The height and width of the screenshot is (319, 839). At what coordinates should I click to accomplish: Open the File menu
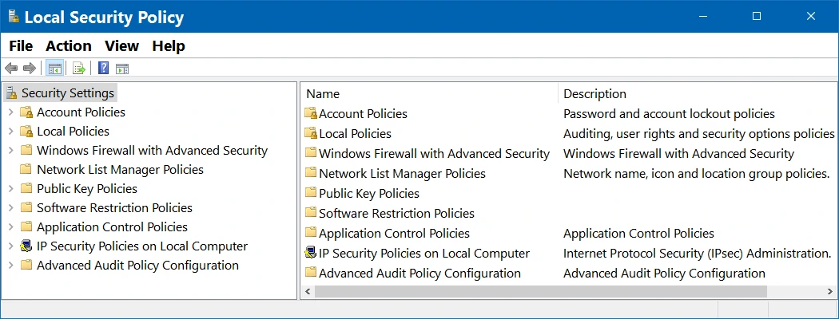(21, 46)
